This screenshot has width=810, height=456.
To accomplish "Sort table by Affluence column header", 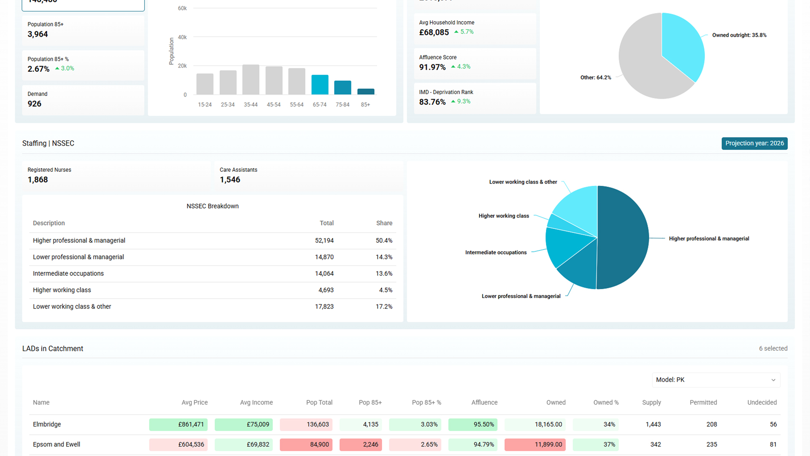I will tap(484, 402).
